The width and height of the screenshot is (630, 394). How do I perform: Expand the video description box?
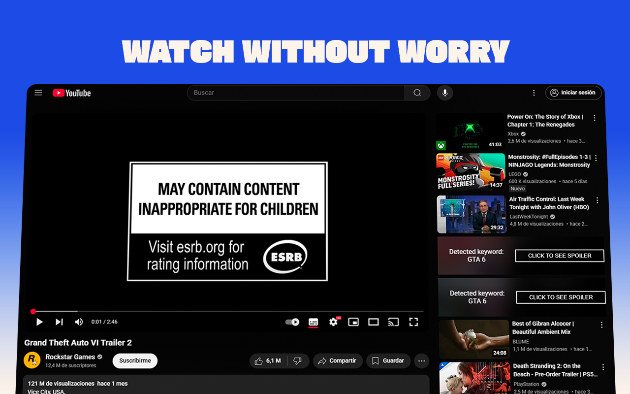[226, 385]
